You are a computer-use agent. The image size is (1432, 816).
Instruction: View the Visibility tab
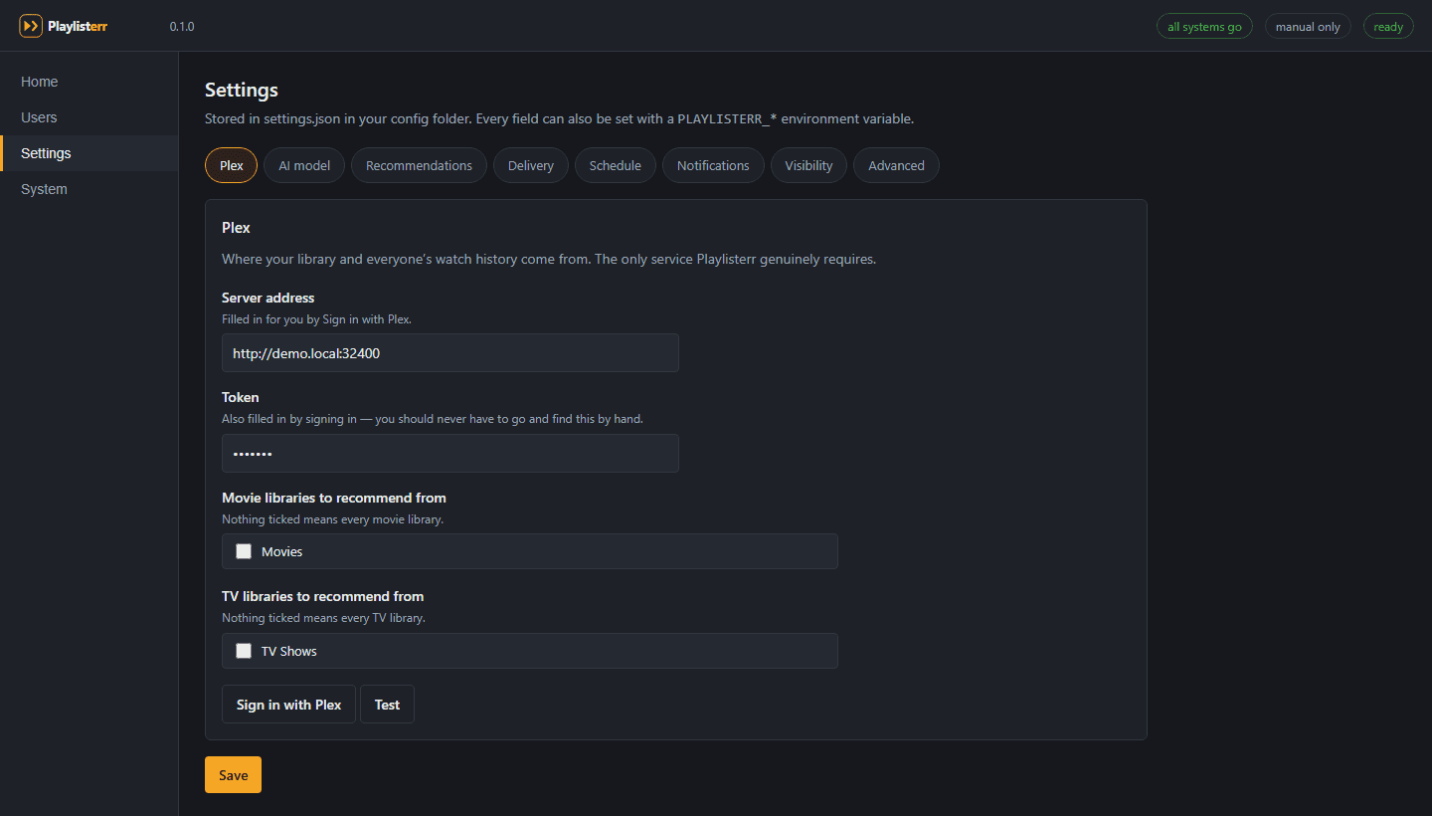coord(808,165)
